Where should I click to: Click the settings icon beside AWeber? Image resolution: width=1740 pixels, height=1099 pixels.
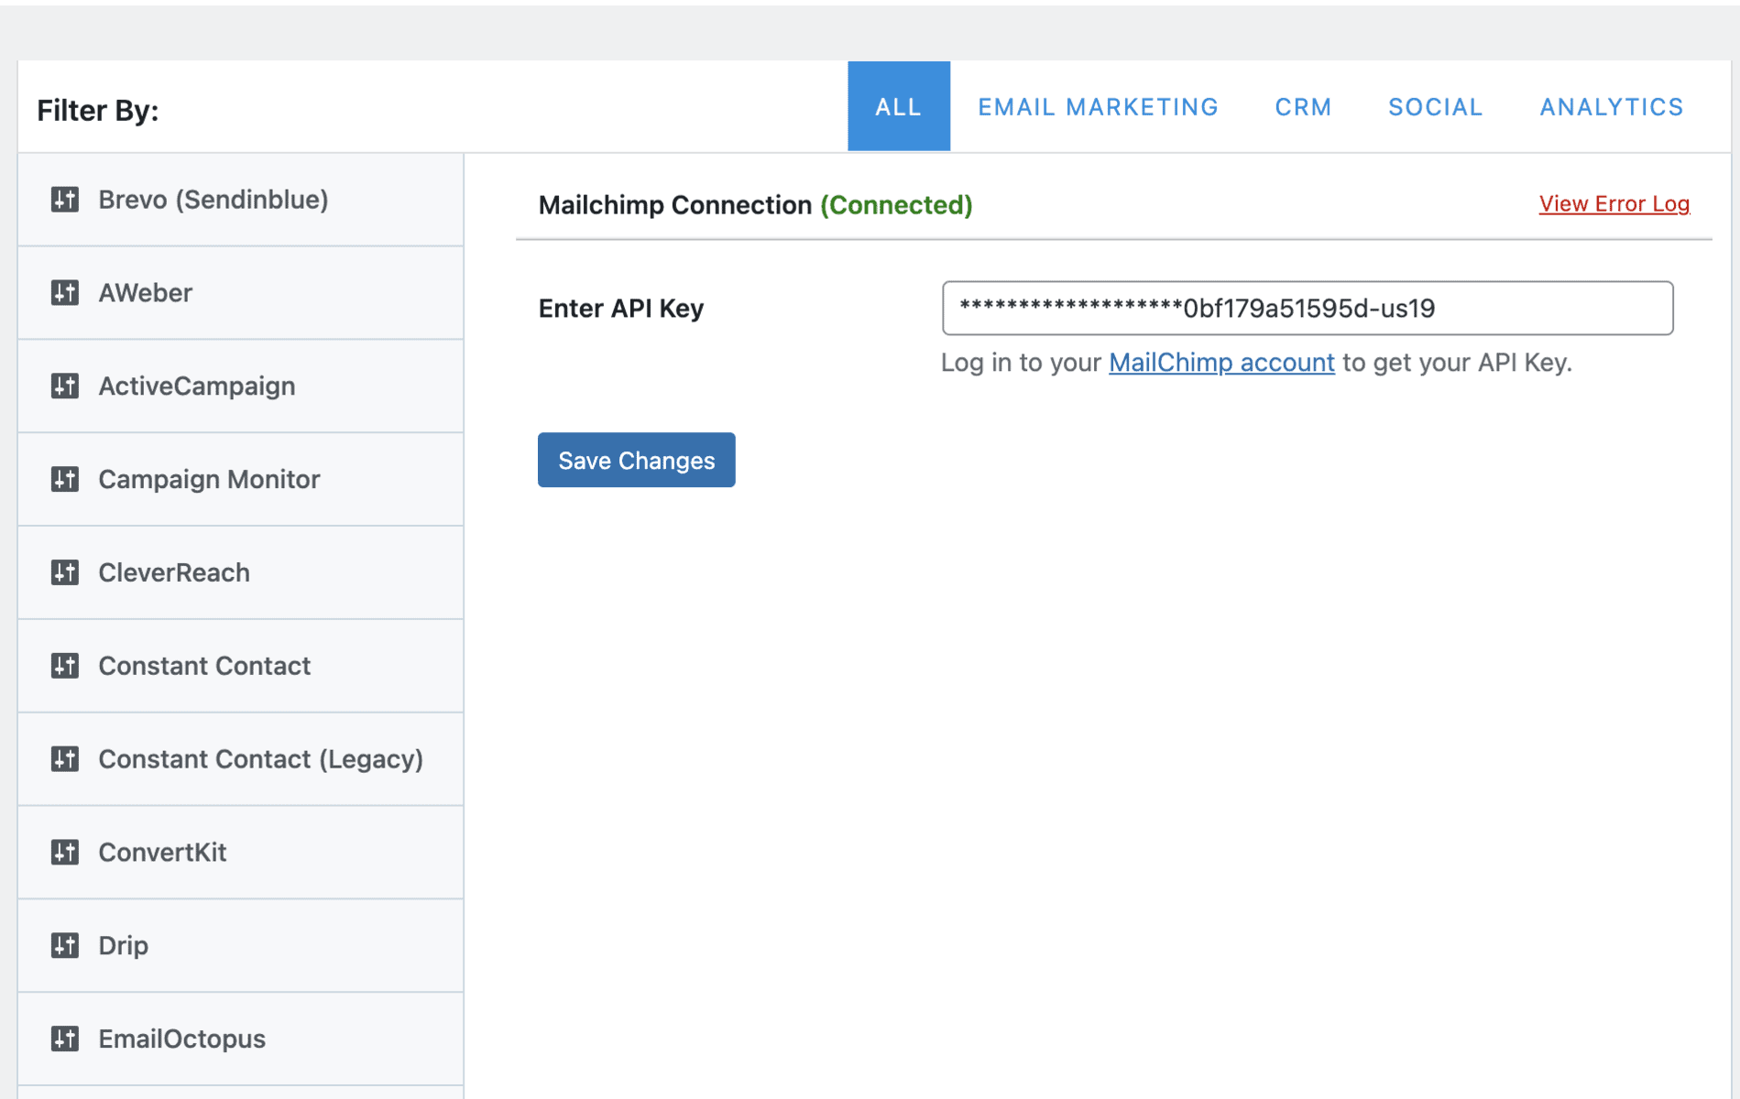pos(64,292)
